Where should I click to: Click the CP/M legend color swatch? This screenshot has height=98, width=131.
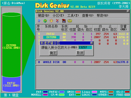(x=62, y=95)
